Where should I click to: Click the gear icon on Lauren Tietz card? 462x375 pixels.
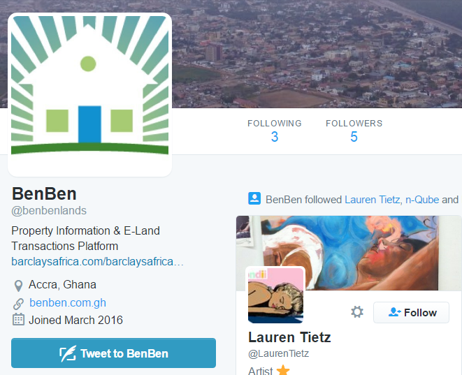coord(357,312)
